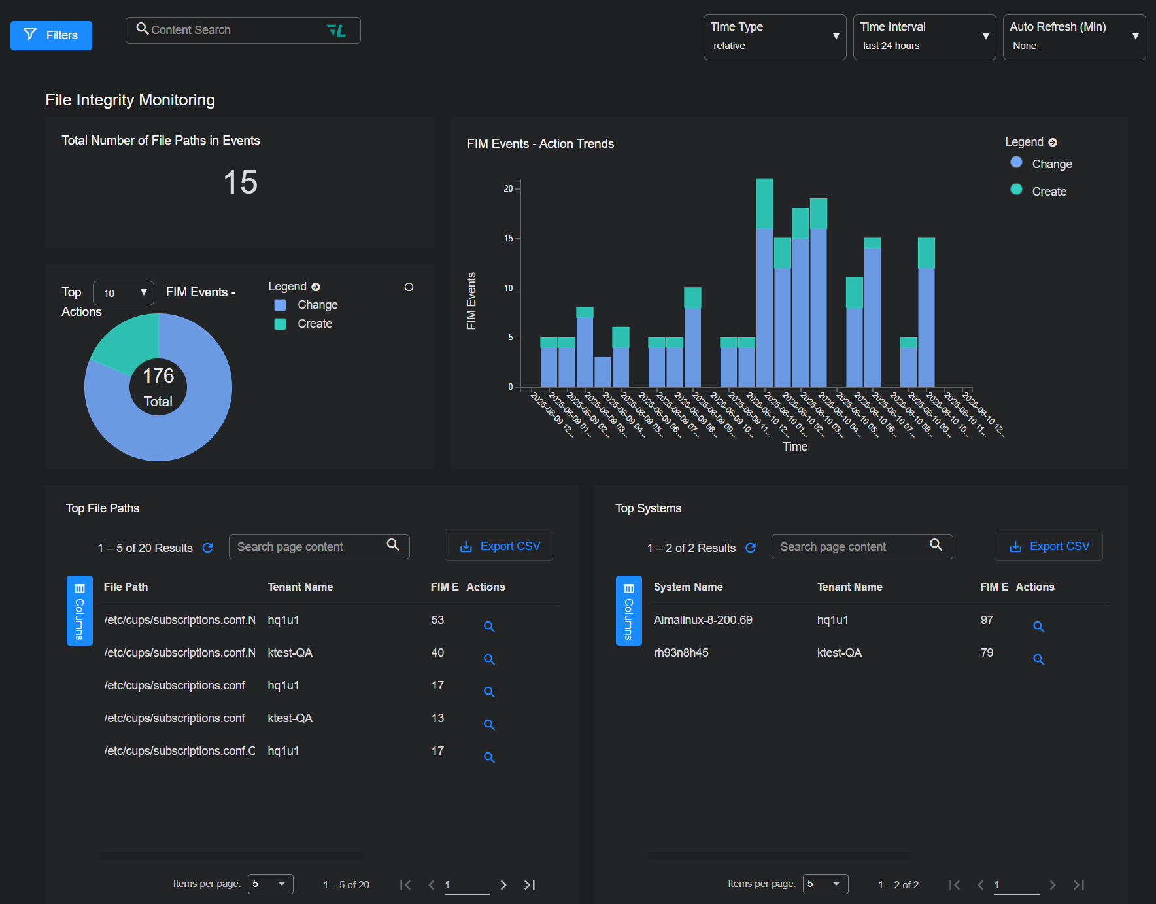Image resolution: width=1156 pixels, height=904 pixels.
Task: Change the Top 10 actions count dropdown
Action: pos(124,293)
